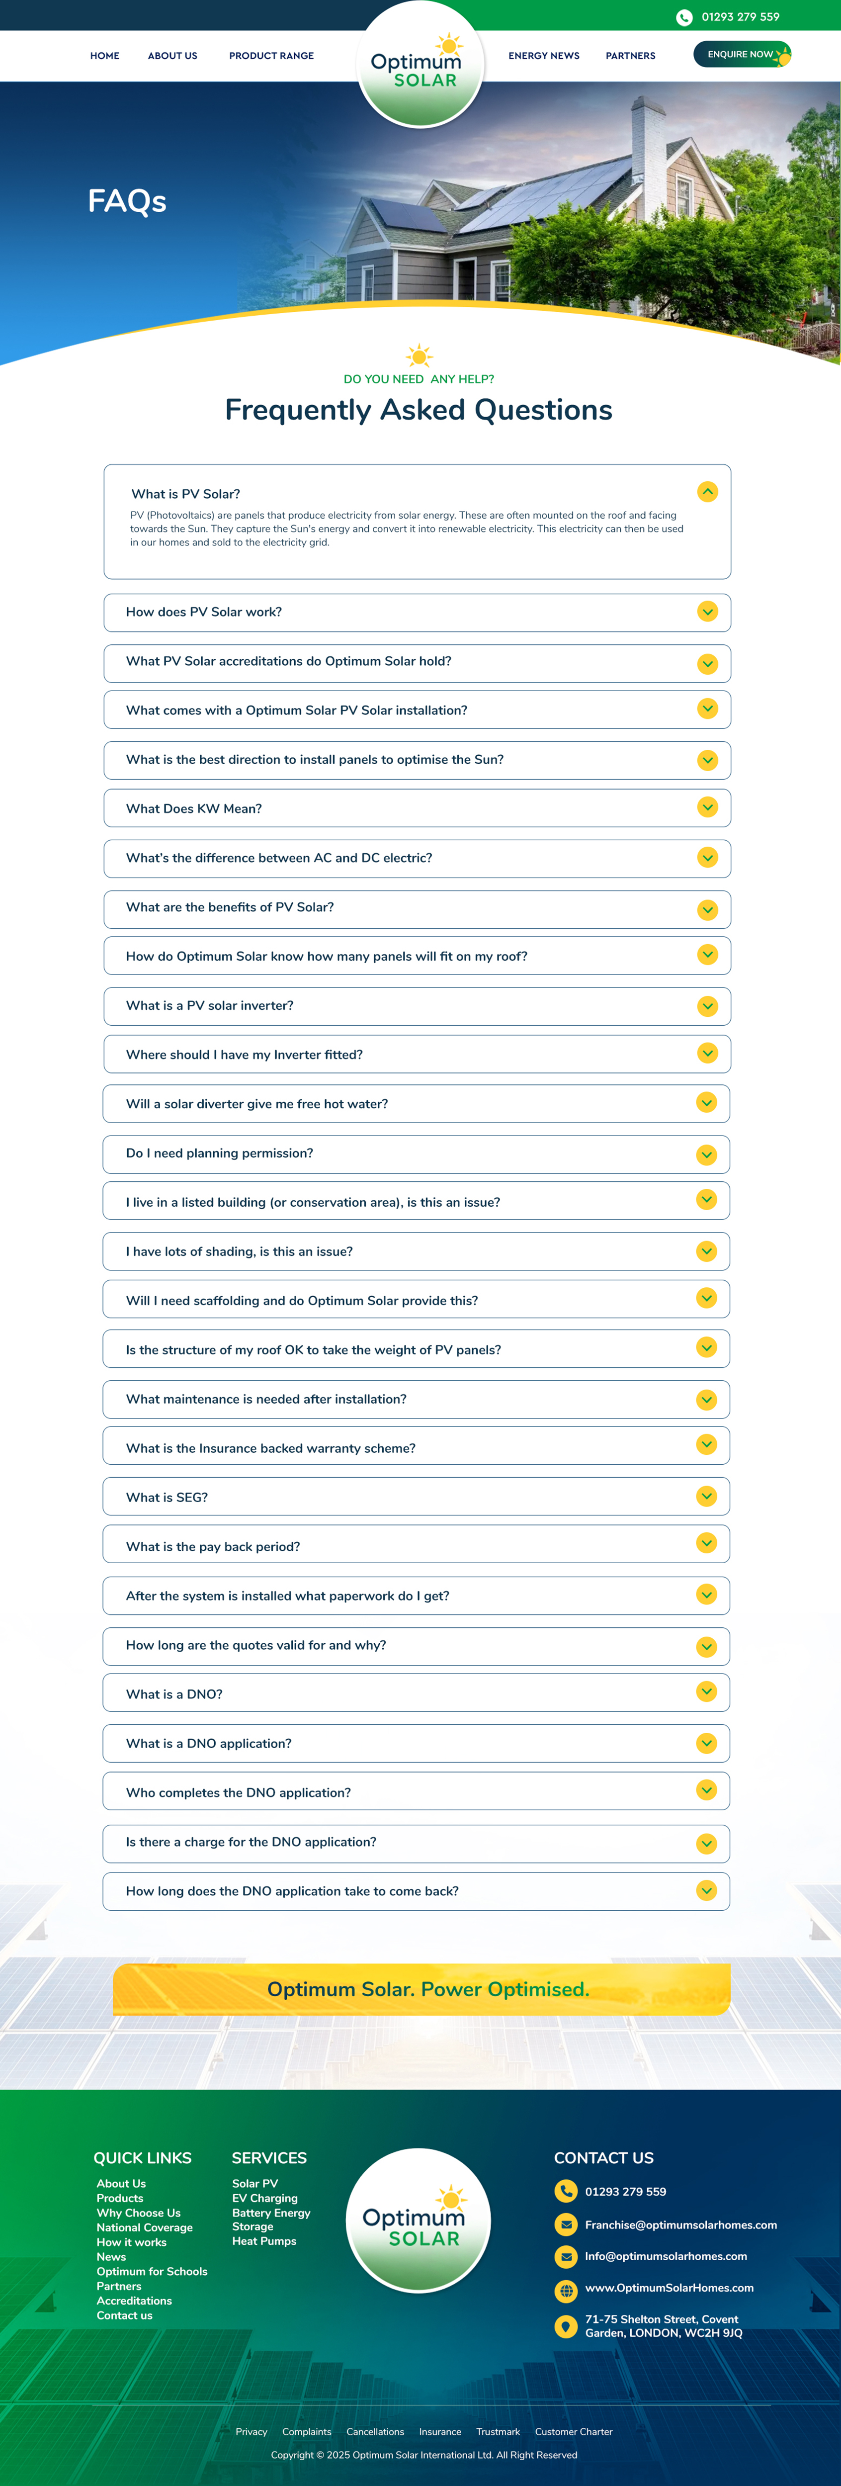Click the footer phone number icon
Screen dimensions: 841x2486
(x=566, y=2192)
